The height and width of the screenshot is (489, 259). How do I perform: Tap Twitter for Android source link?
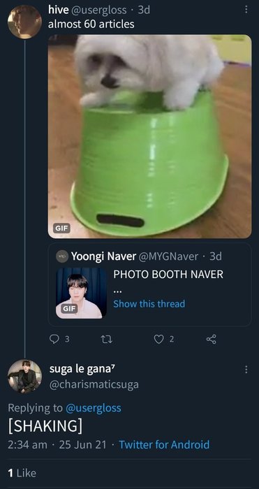tap(164, 444)
